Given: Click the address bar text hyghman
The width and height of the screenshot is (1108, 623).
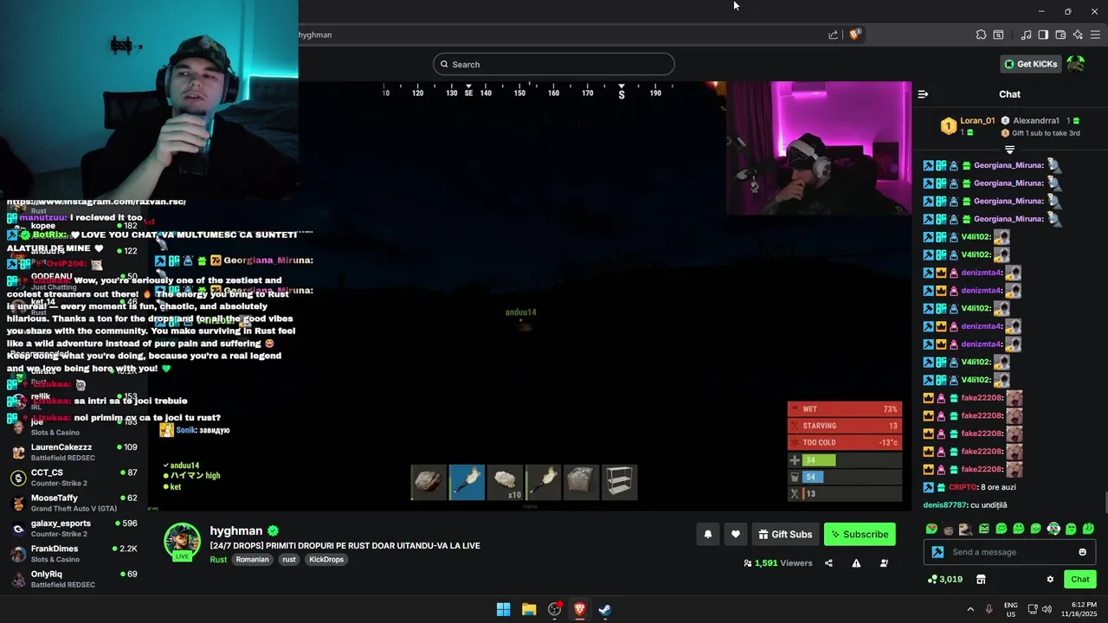Looking at the screenshot, I should (x=315, y=35).
